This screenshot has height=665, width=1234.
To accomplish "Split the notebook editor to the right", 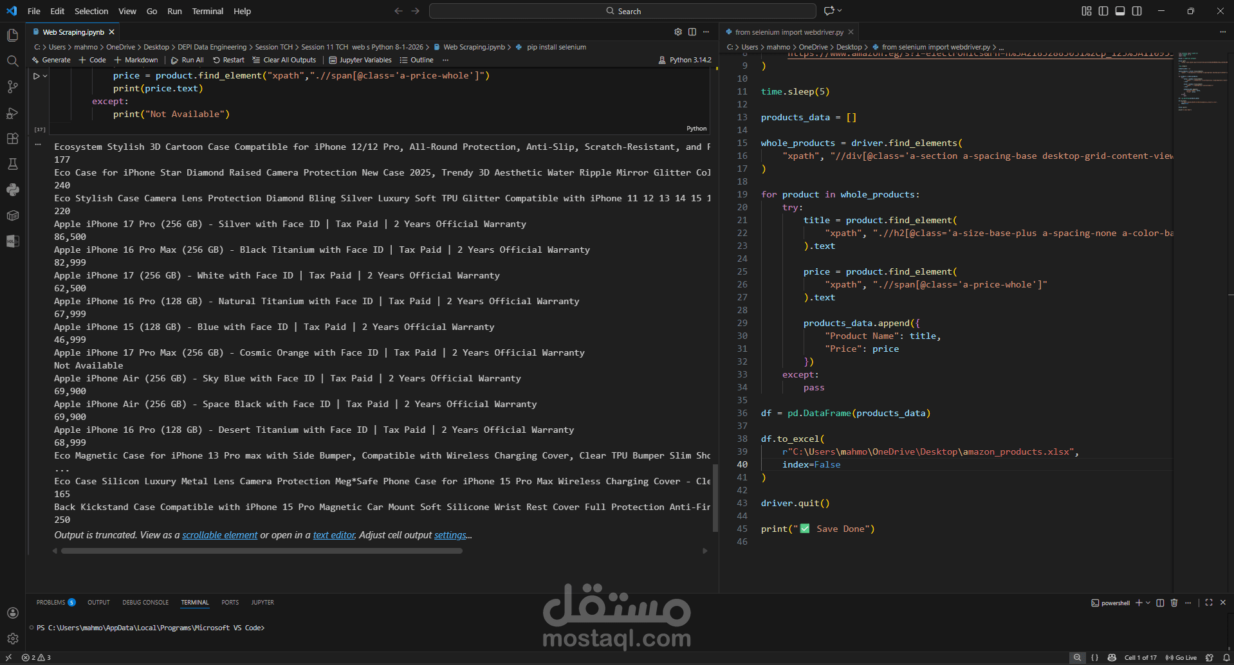I will (692, 32).
